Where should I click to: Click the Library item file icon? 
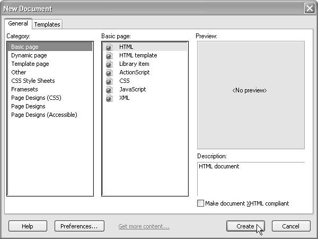(109, 64)
